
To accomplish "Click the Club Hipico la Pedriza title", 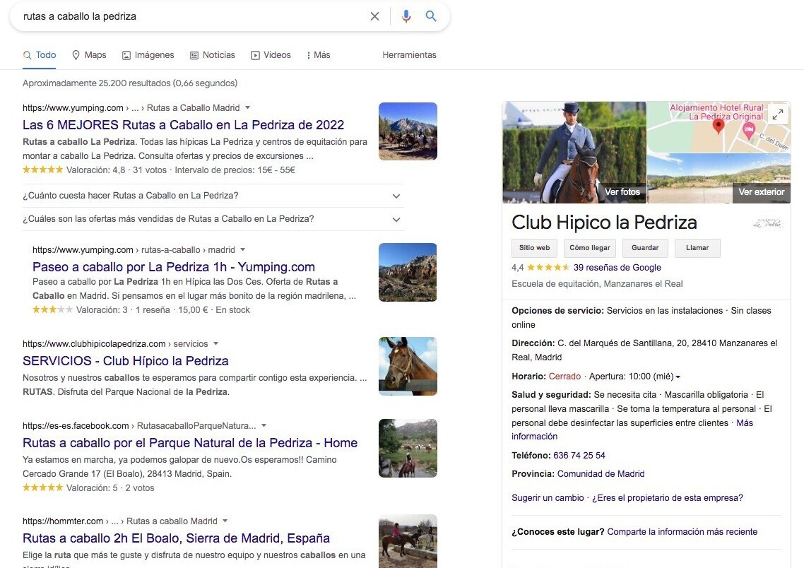I will (605, 223).
